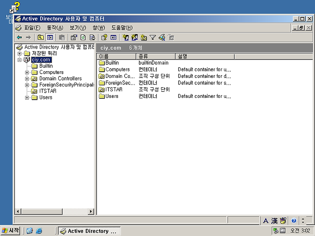Click the IME A language indicator
This screenshot has width=315, height=236.
[266, 221]
